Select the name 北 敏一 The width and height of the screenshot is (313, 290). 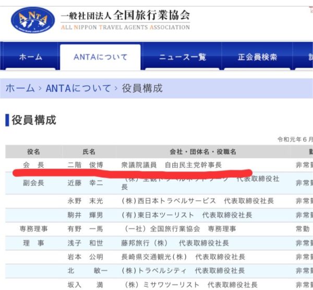pyautogui.click(x=88, y=271)
